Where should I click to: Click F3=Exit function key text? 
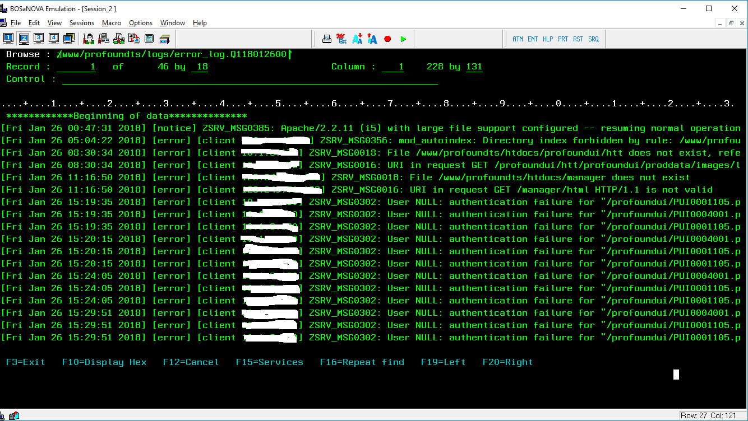pos(26,362)
